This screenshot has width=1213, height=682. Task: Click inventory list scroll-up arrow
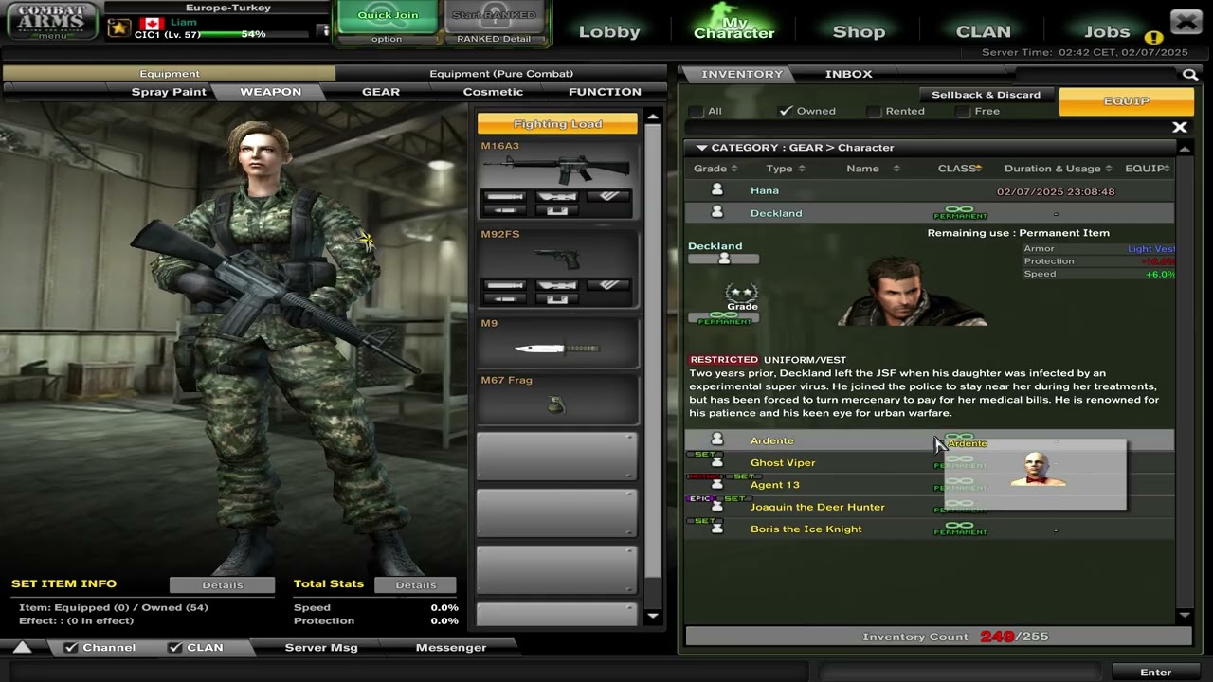1185,148
